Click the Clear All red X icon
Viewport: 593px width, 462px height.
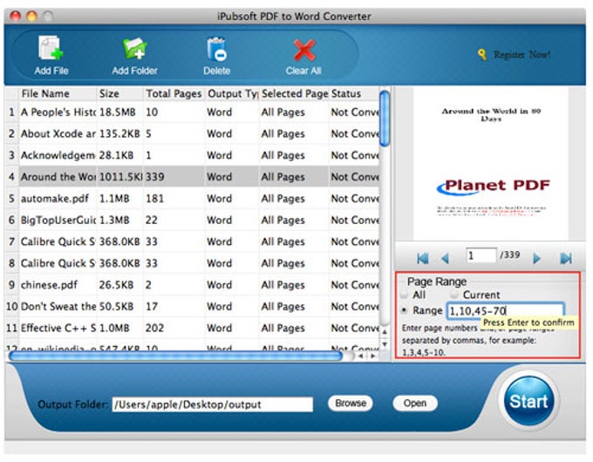tap(304, 50)
